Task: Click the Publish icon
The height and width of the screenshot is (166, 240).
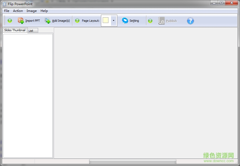Action: 161,20
